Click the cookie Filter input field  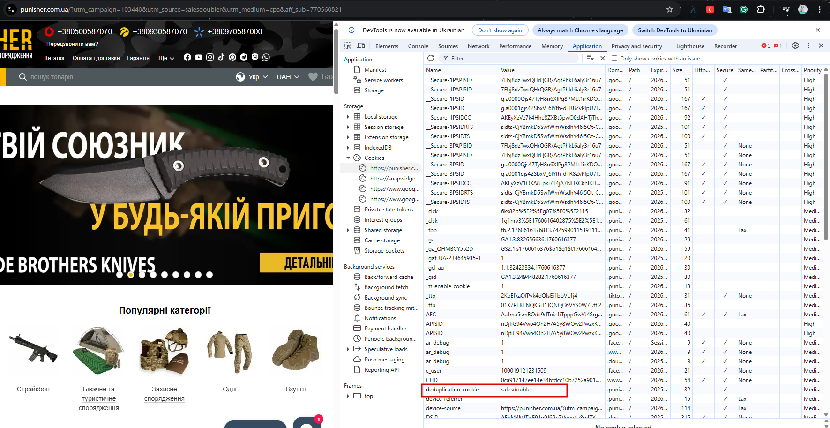(x=509, y=58)
